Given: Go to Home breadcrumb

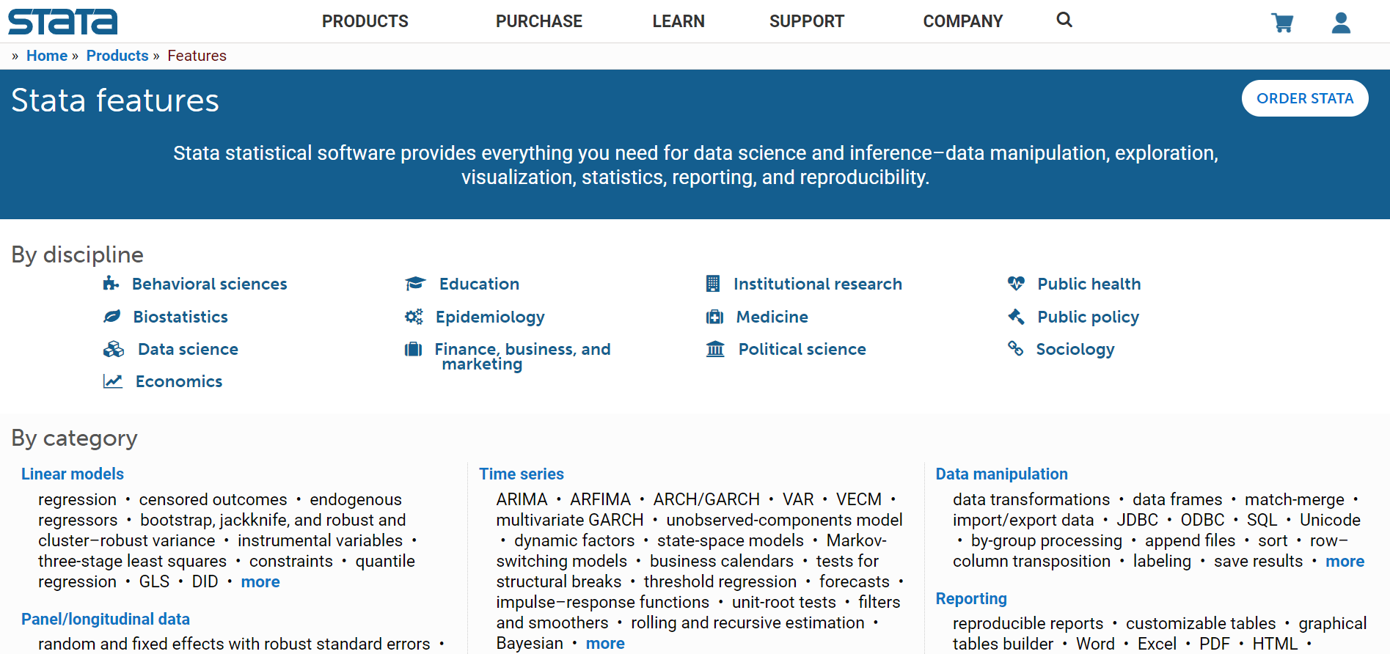Looking at the screenshot, I should [47, 56].
